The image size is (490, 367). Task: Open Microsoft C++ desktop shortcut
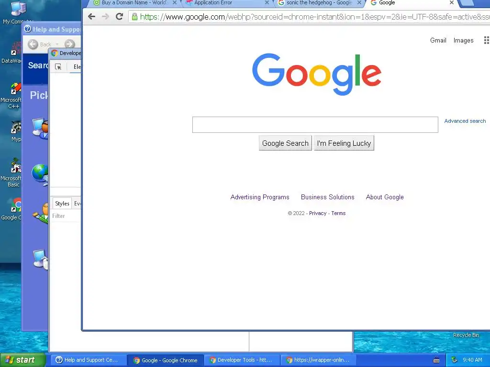11,96
